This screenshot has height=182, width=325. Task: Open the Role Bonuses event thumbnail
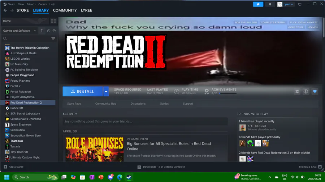pyautogui.click(x=95, y=149)
